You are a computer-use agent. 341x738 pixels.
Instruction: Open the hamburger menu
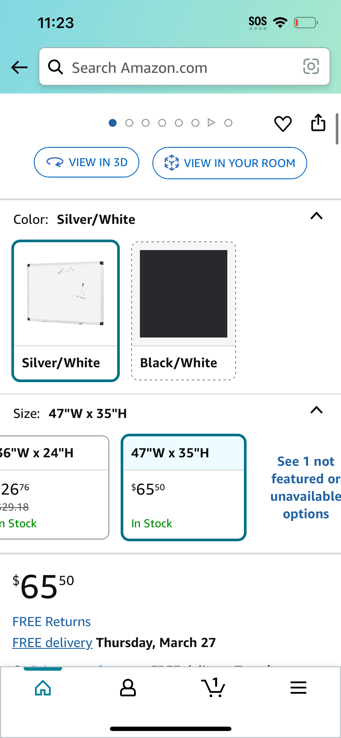click(x=298, y=688)
